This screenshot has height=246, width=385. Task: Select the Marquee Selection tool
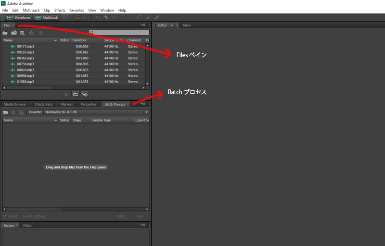(131, 17)
